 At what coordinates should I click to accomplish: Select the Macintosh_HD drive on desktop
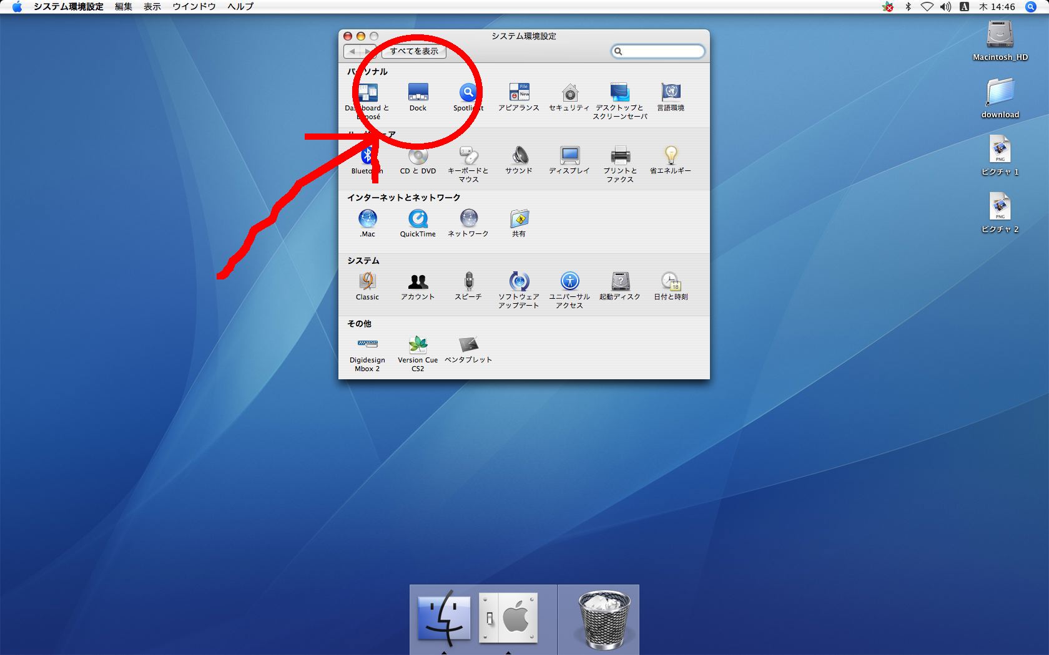click(1000, 40)
